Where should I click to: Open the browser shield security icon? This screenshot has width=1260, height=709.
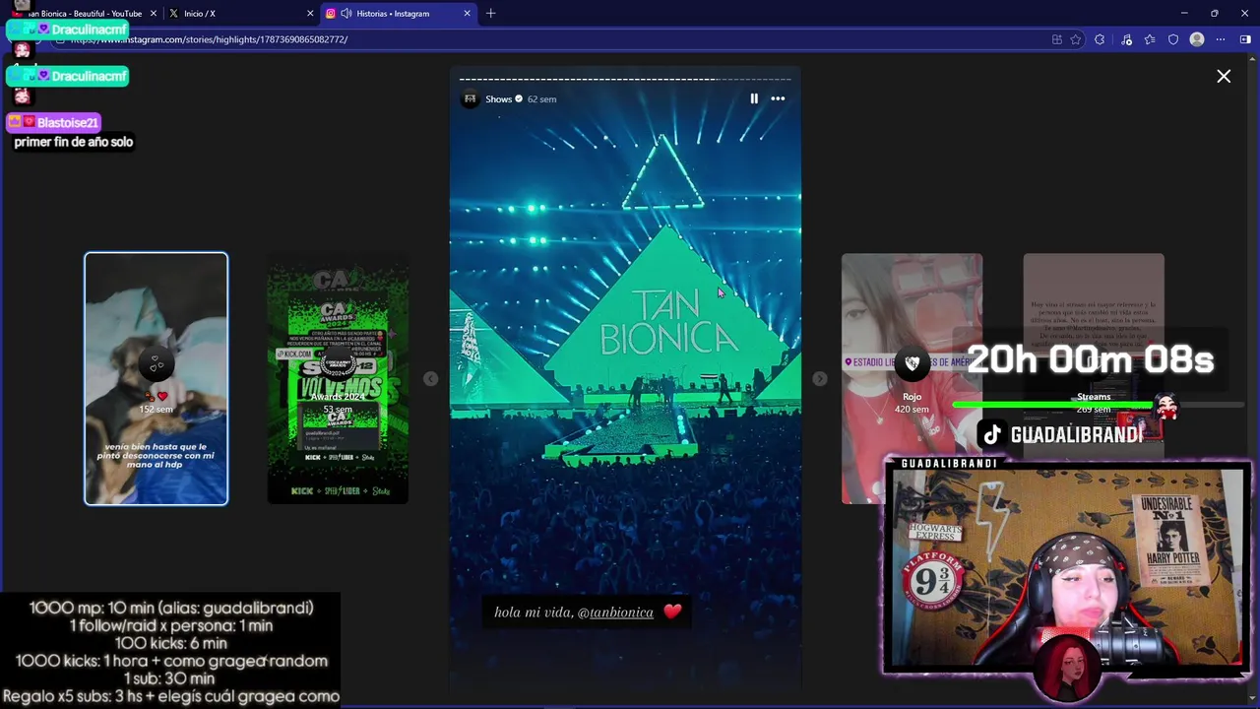pos(1173,39)
